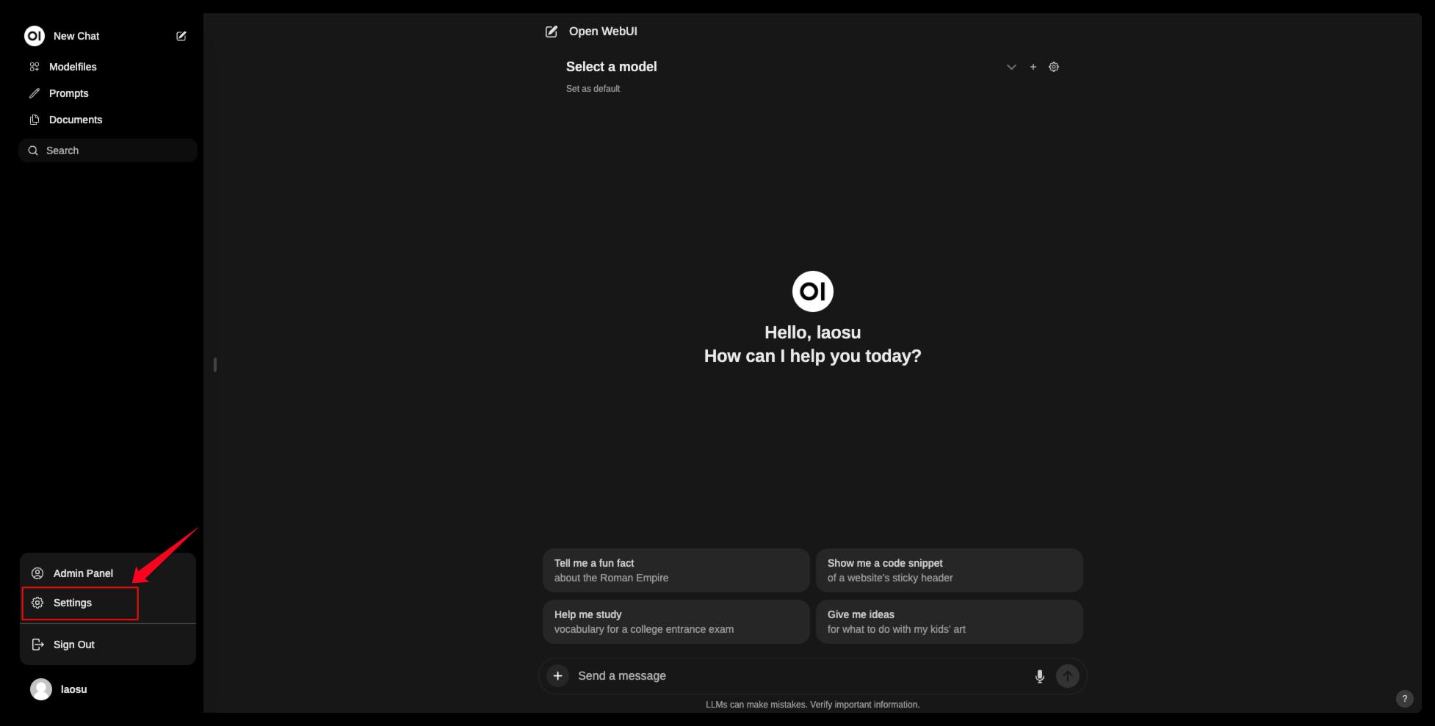Open model settings gear icon beside model selector
This screenshot has height=726, width=1435.
coord(1054,67)
